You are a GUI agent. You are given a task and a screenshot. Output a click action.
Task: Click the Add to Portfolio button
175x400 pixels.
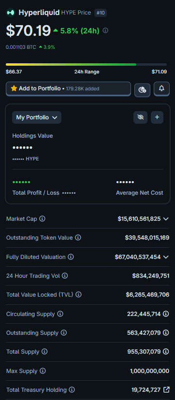[68, 88]
